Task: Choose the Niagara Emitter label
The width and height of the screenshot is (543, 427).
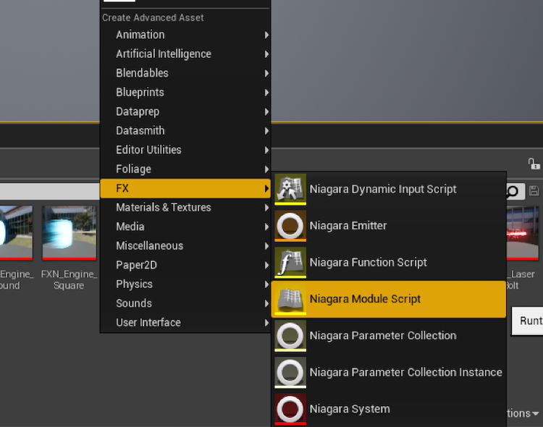Action: click(x=348, y=226)
